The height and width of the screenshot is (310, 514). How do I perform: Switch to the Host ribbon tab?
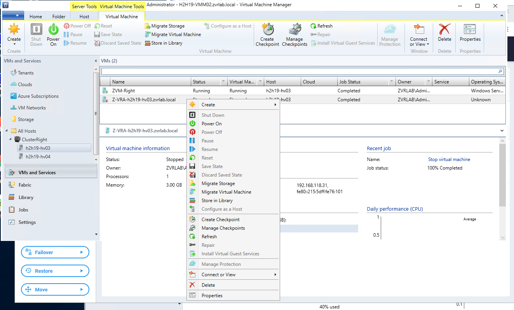(x=84, y=17)
